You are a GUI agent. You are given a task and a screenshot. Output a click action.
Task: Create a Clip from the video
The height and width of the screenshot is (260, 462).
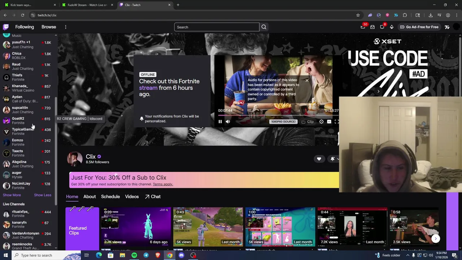[308, 122]
